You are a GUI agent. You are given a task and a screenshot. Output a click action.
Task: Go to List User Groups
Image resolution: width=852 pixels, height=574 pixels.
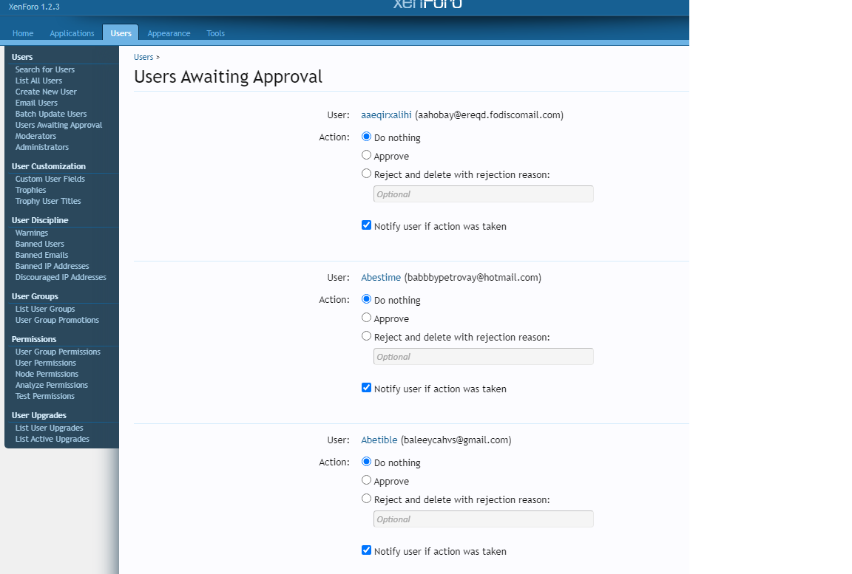[x=45, y=309]
